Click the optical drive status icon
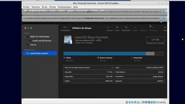 pyautogui.click(x=129, y=102)
